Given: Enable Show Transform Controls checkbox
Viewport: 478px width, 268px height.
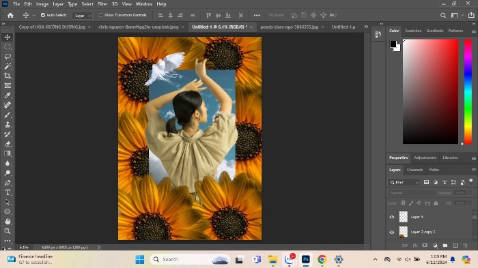Looking at the screenshot, I should click(x=101, y=15).
